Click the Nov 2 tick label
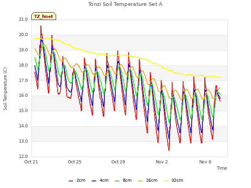Screen dimensions: 251x188 tap(162, 162)
